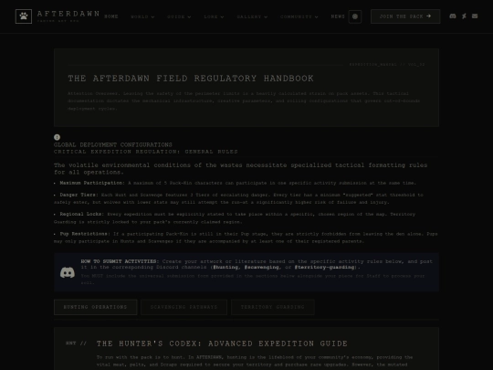
Task: Expand the Lore dropdown menu
Action: (214, 16)
